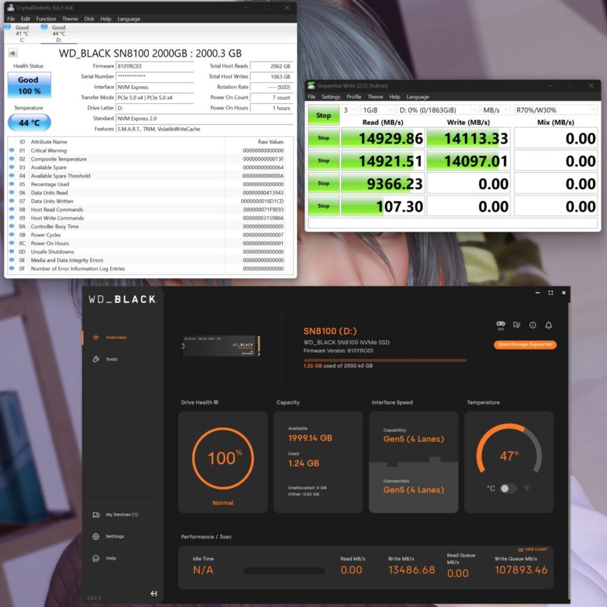Click the status icon for Critical Warning row
The width and height of the screenshot is (607, 607).
[12, 150]
